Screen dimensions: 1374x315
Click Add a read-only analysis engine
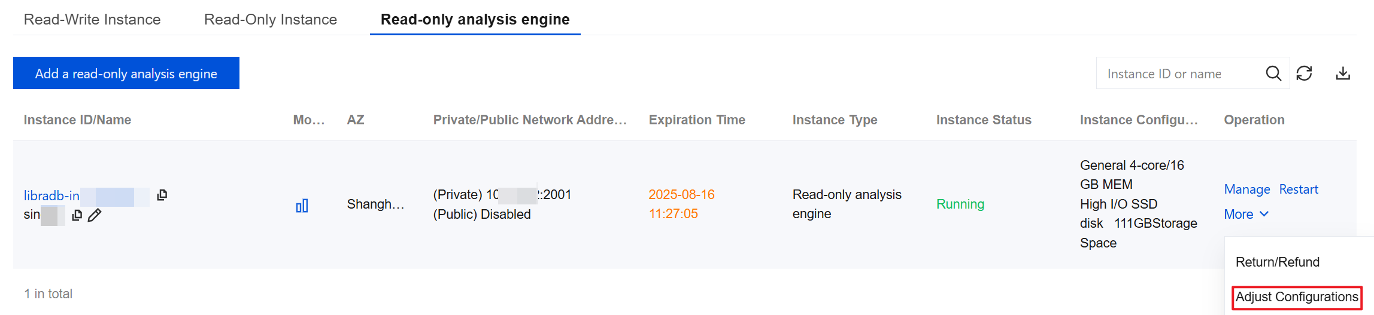(126, 74)
